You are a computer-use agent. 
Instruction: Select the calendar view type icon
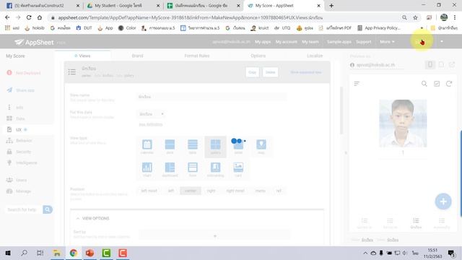147,144
